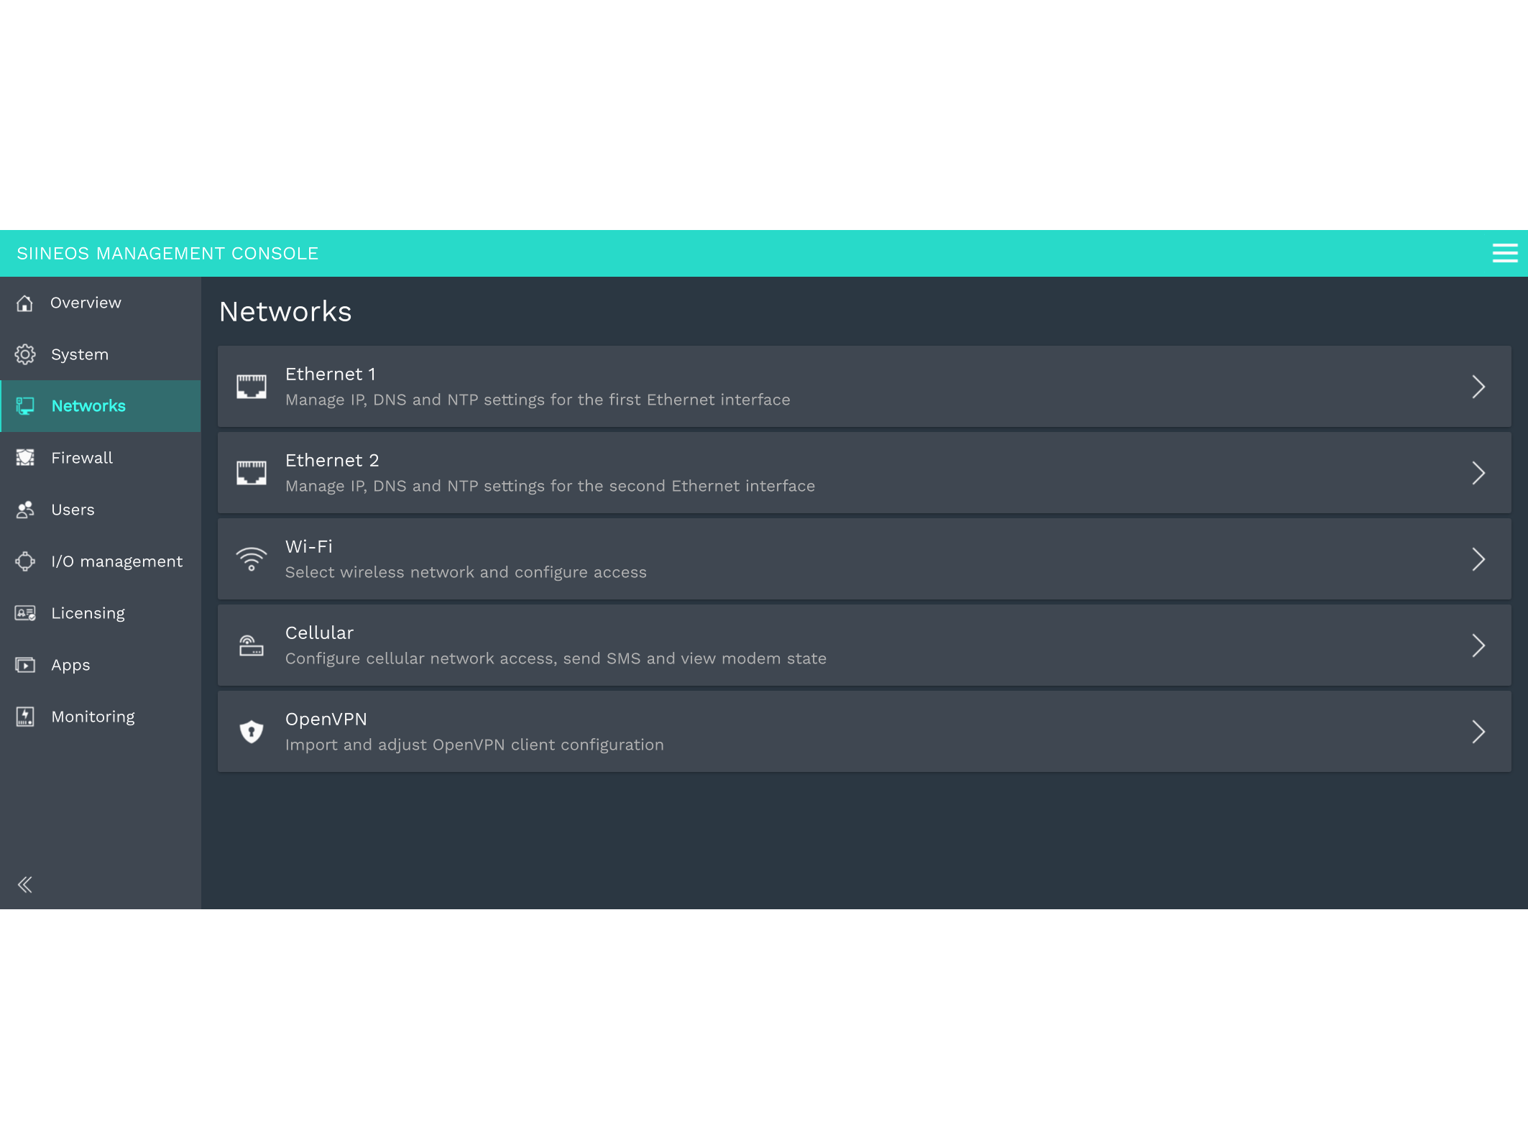The height and width of the screenshot is (1140, 1528).
Task: Click the Overview home icon
Action: (x=24, y=303)
